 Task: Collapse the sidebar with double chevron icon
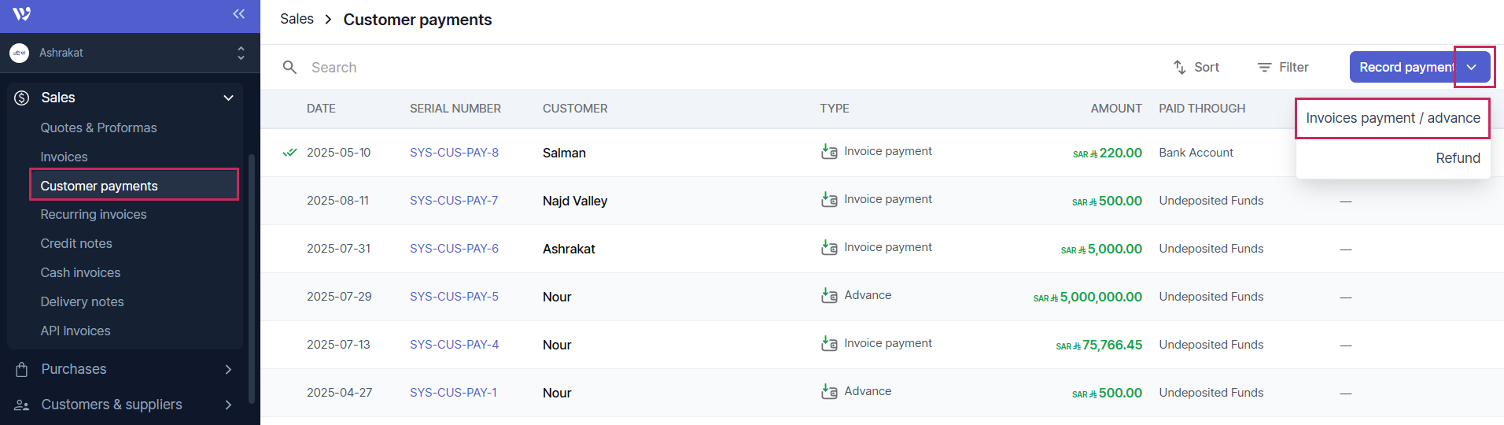coord(239,14)
